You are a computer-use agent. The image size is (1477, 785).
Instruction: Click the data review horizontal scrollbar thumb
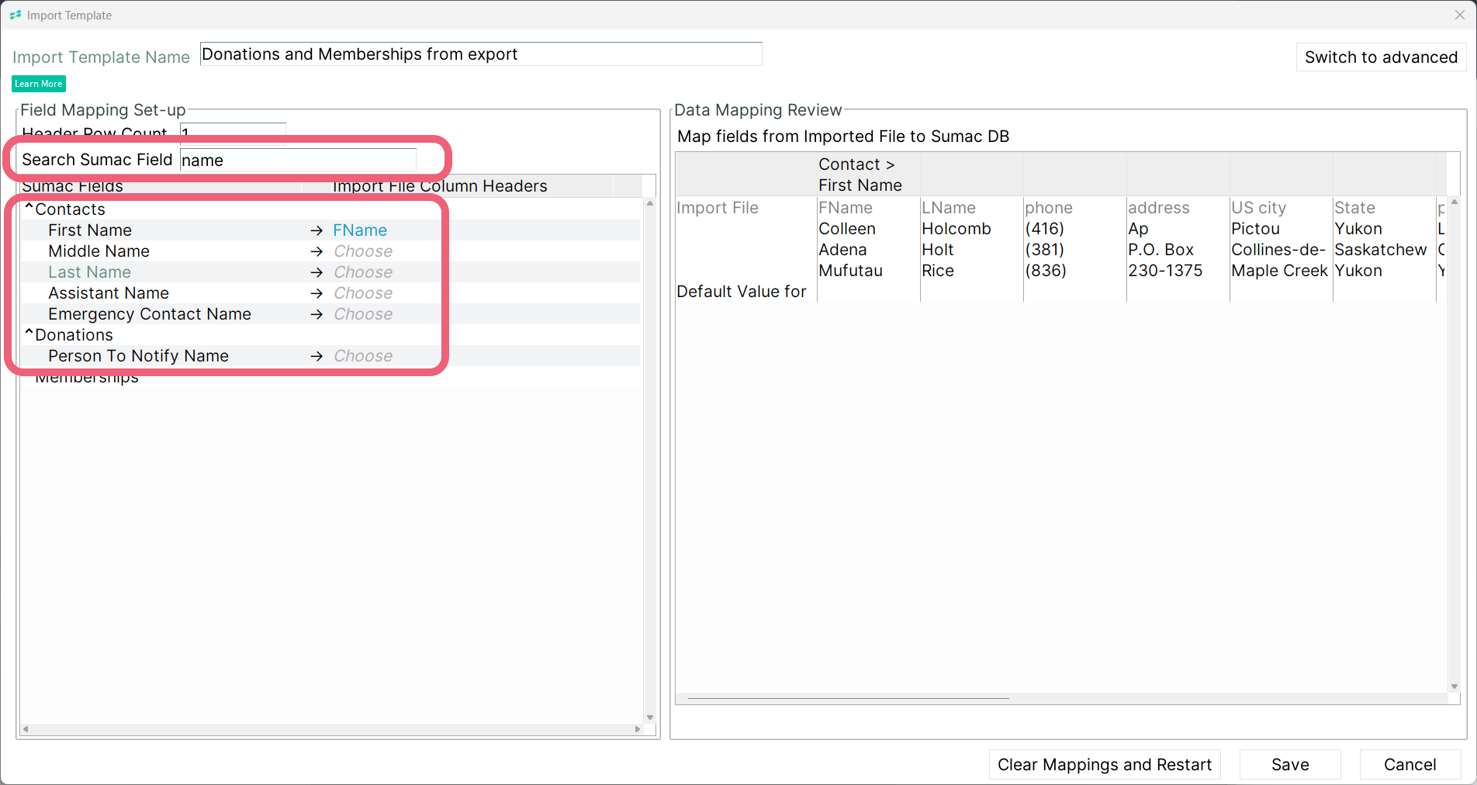point(848,698)
